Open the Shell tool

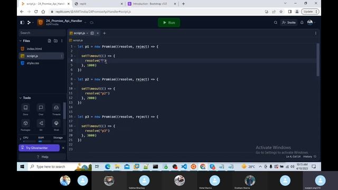click(x=57, y=125)
